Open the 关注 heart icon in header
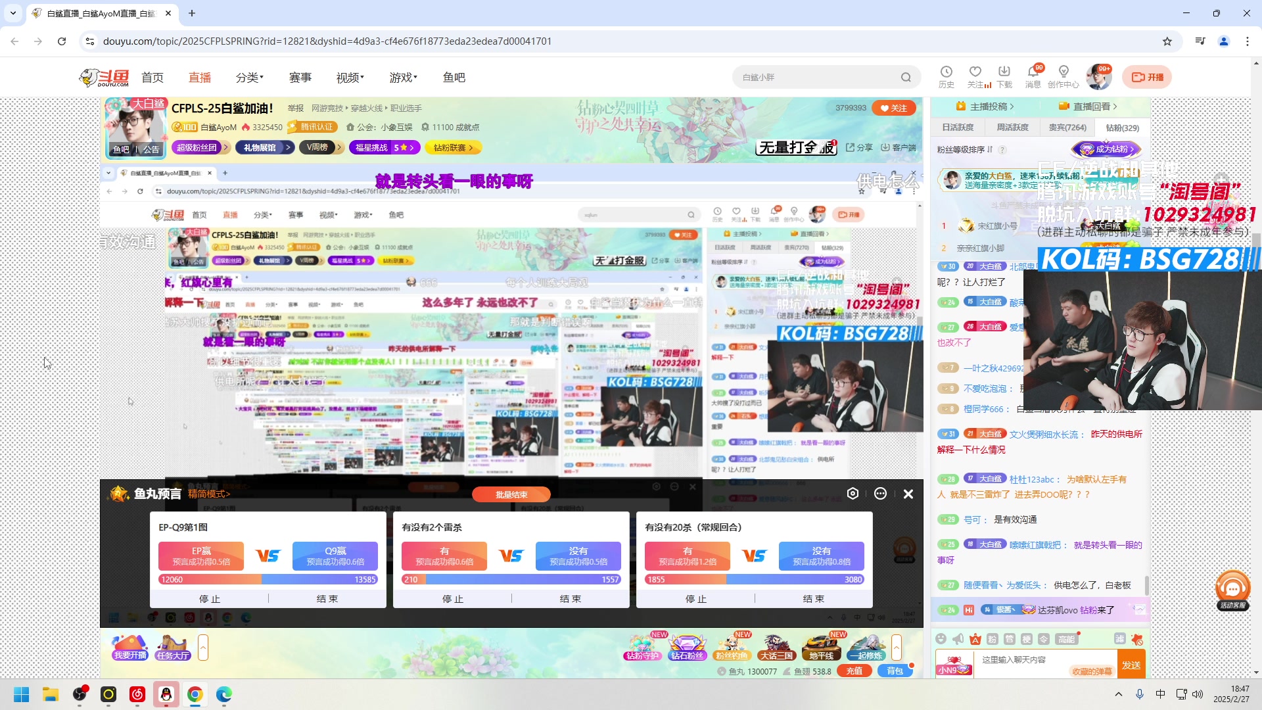 [x=975, y=72]
